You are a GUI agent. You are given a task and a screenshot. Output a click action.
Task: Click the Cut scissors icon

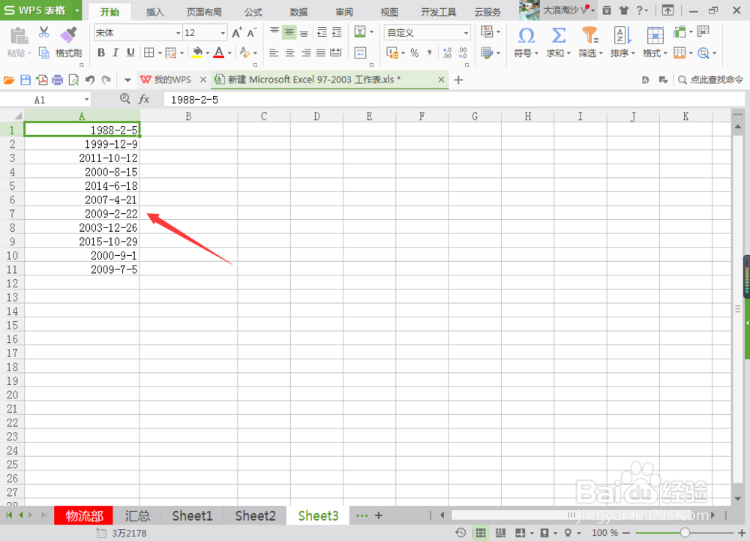pos(44,32)
